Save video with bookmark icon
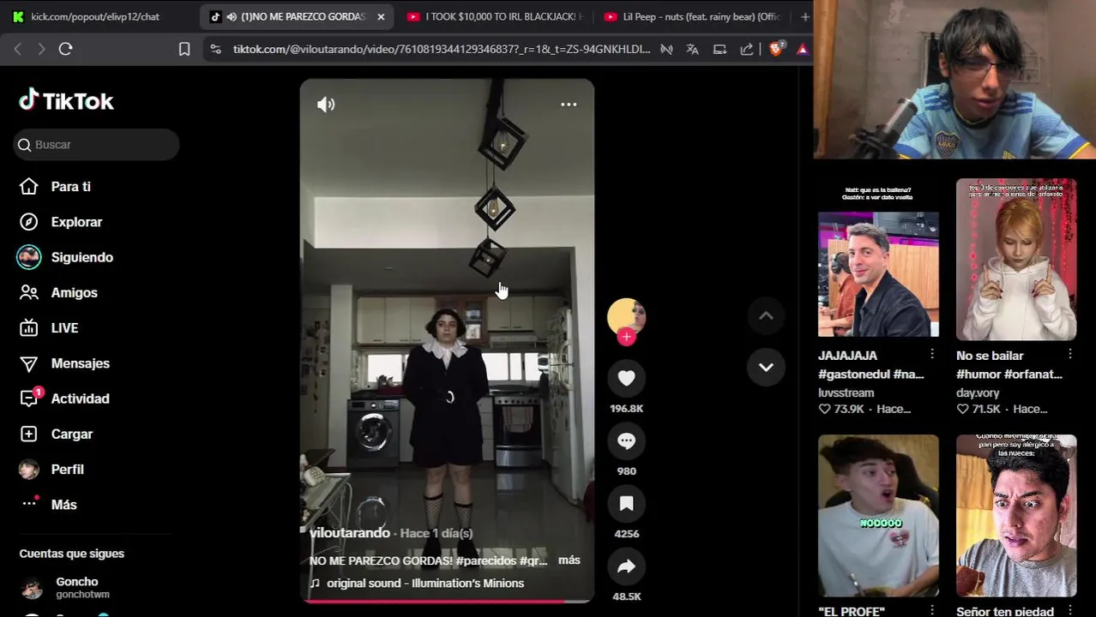The image size is (1096, 617). tap(626, 503)
